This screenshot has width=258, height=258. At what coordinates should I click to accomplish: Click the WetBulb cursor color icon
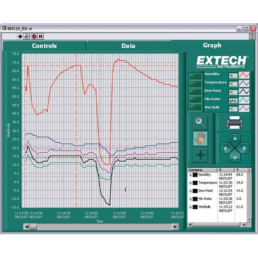click(x=195, y=207)
